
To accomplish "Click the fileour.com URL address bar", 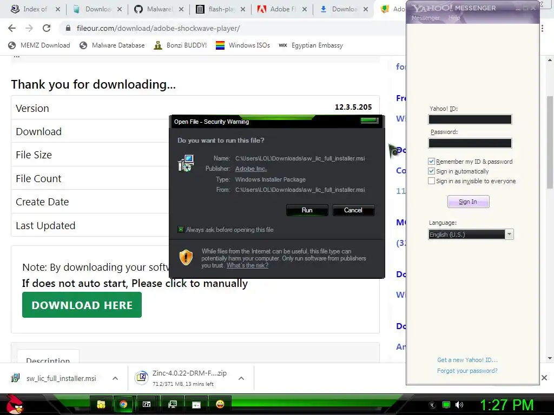I will [159, 28].
